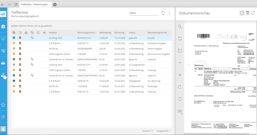Open search in document preview
Screen dimensions: 257x135
click(x=180, y=26)
